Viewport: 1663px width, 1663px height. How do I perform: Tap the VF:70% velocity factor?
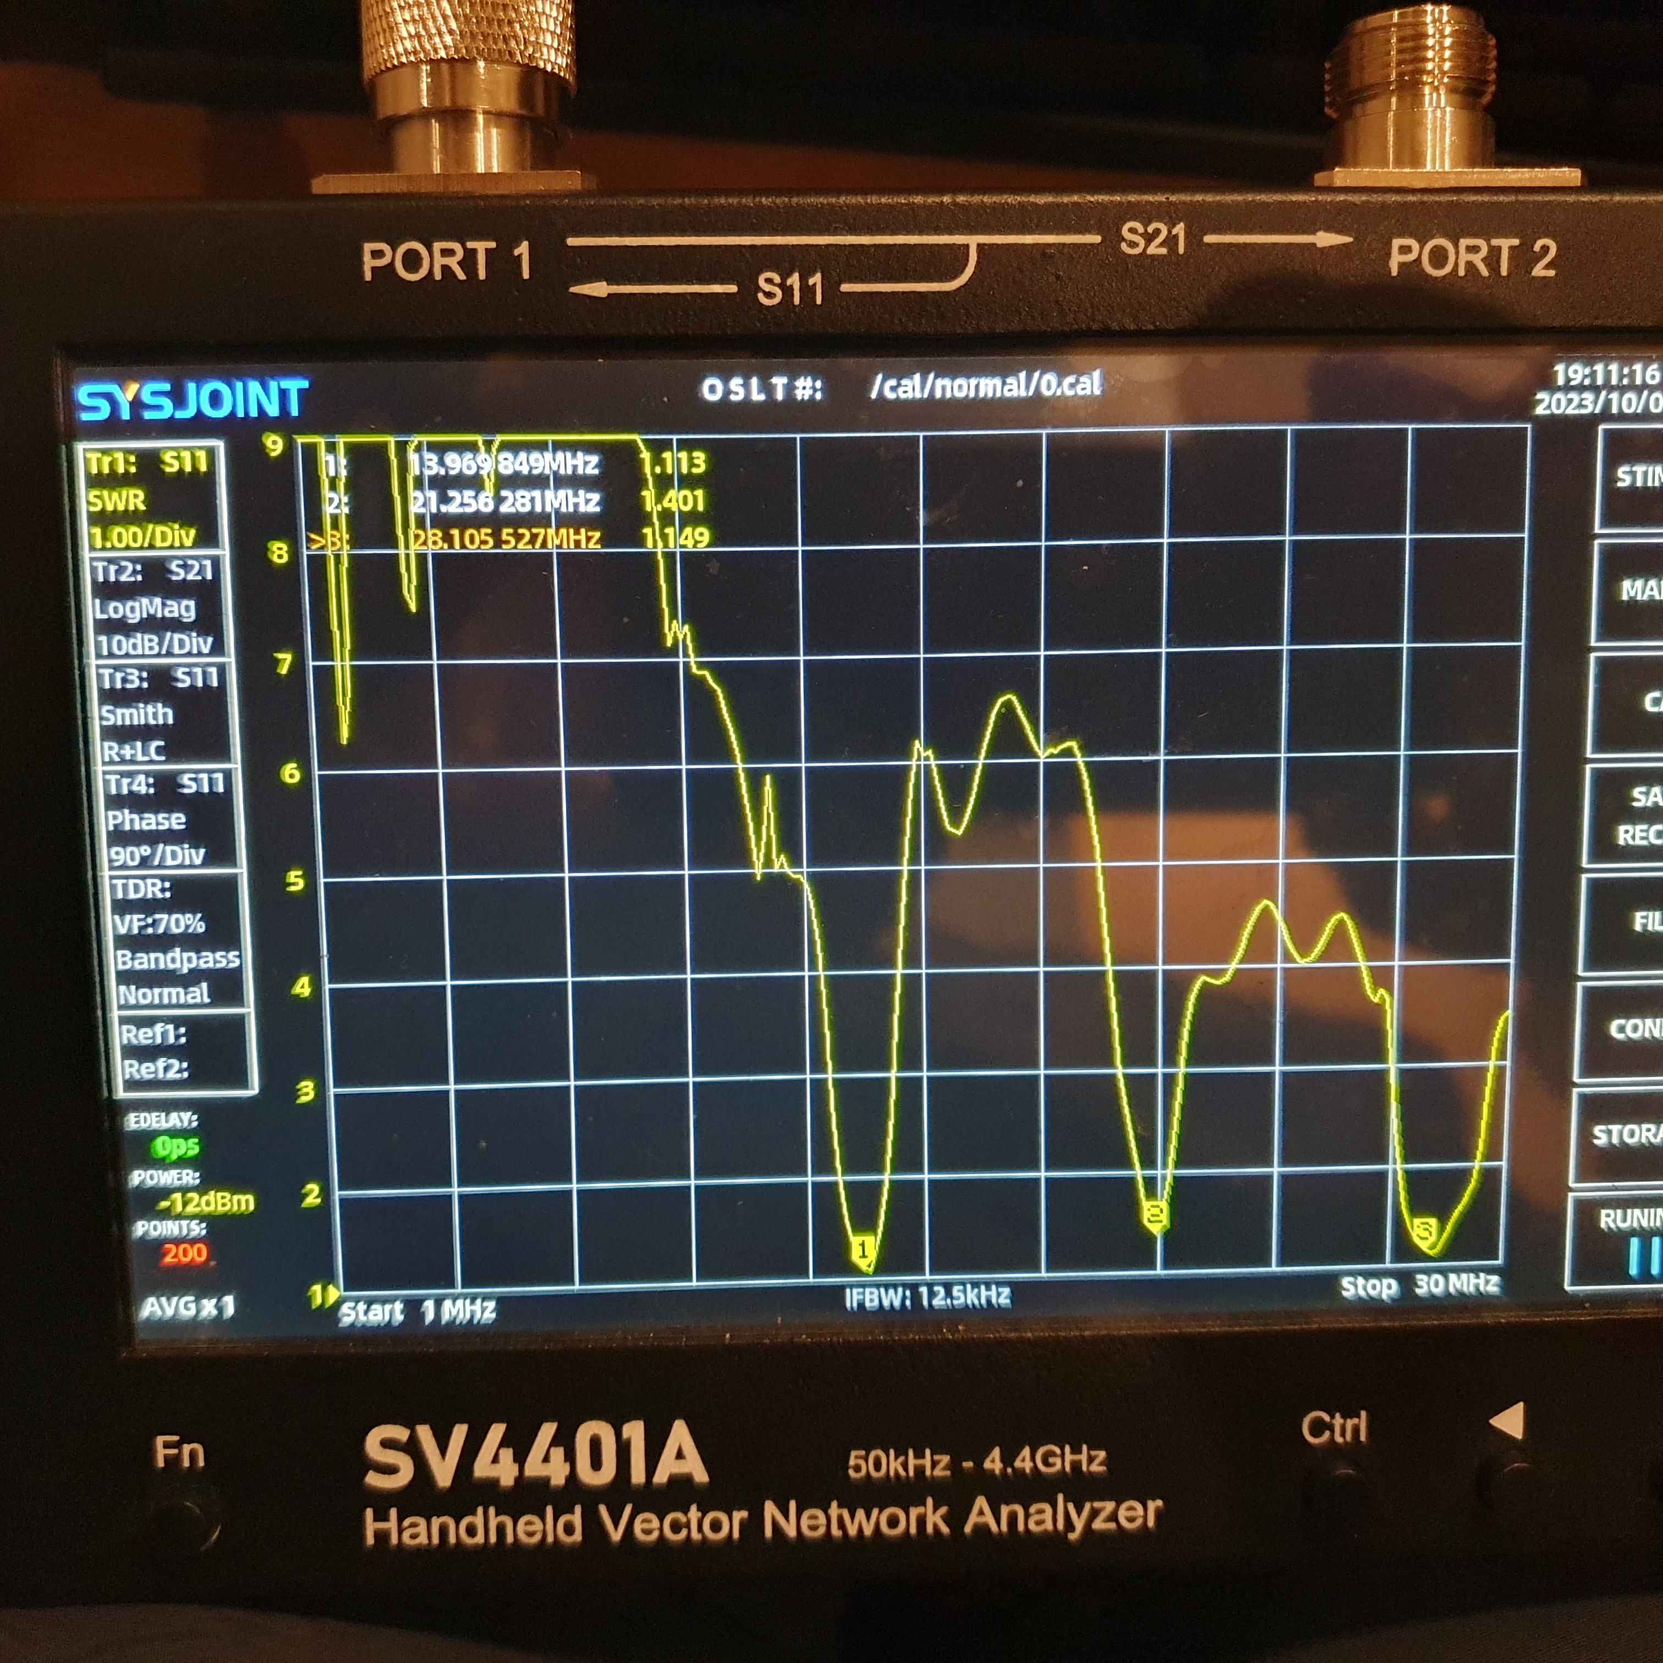point(159,923)
